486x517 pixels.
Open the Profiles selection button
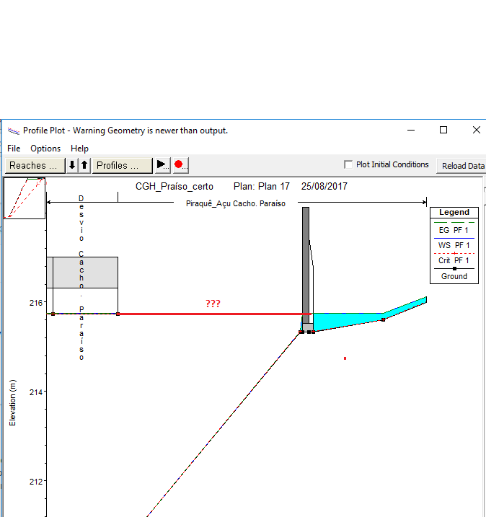pyautogui.click(x=122, y=165)
